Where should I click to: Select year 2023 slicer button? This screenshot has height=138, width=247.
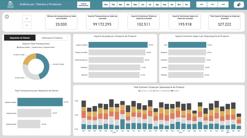[x=201, y=5]
